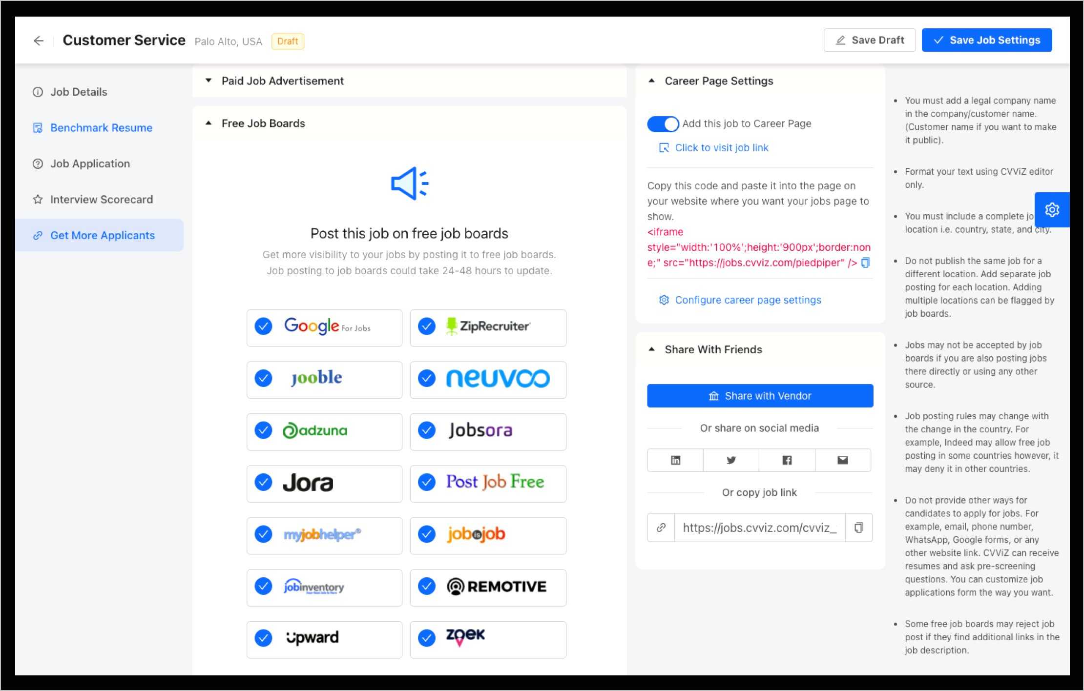The width and height of the screenshot is (1084, 691).
Task: Click the copy iframe code icon
Action: pos(865,262)
